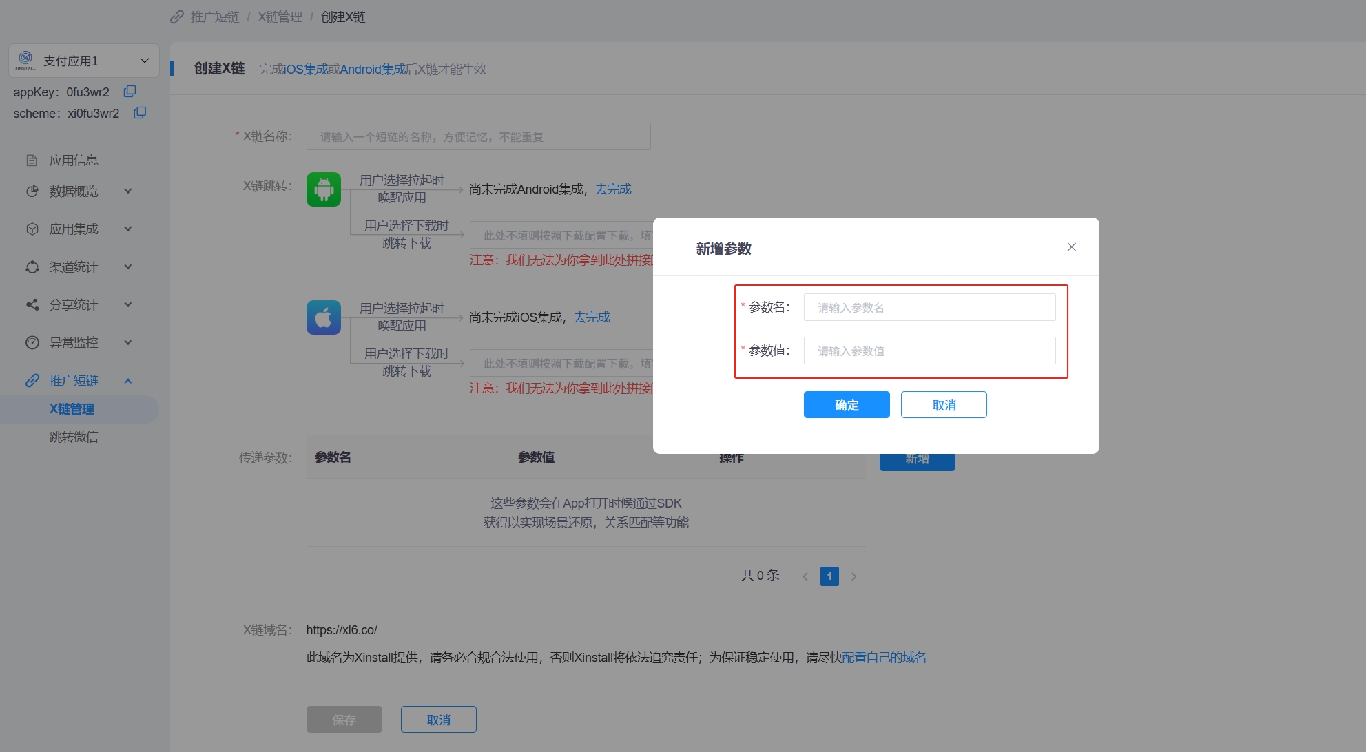The width and height of the screenshot is (1366, 752).
Task: Click the 数据概览 pie chart icon
Action: [x=32, y=191]
